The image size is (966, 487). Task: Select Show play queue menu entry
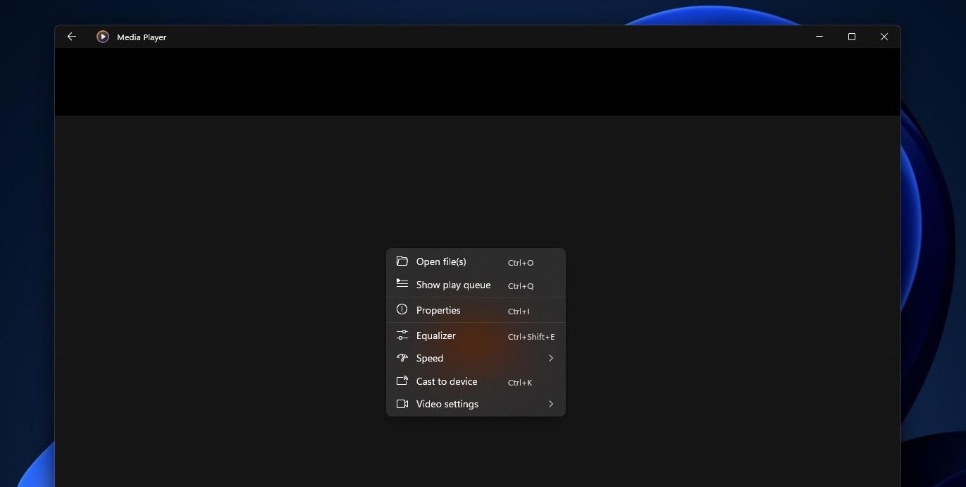[476, 285]
